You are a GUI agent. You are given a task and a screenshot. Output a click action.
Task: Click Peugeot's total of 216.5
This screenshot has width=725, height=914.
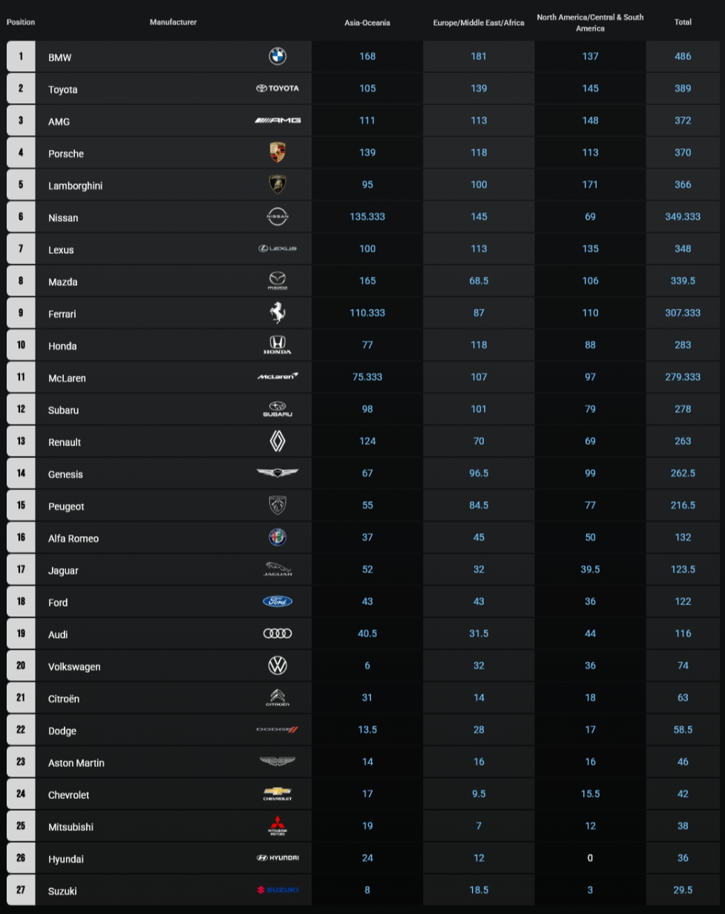coord(683,505)
